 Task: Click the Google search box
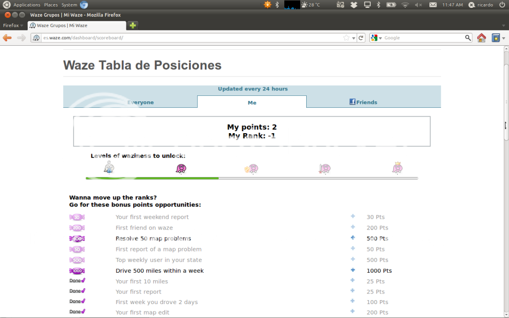point(424,38)
